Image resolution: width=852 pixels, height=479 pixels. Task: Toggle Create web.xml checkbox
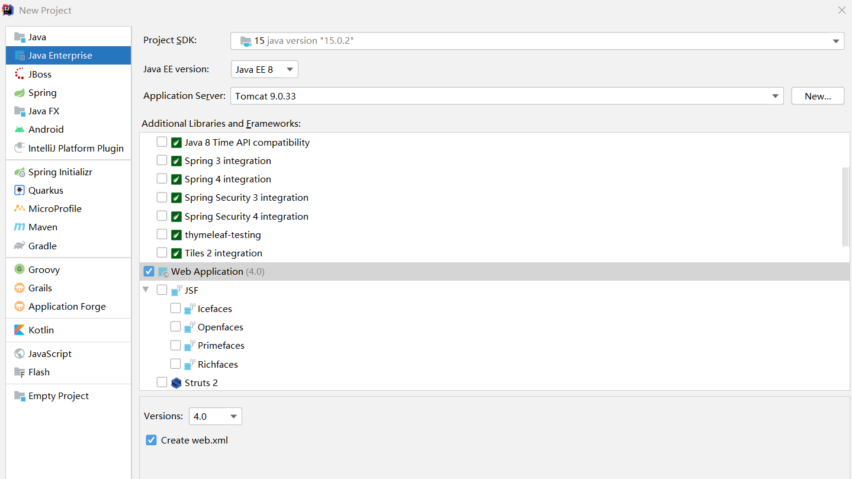pyautogui.click(x=151, y=440)
